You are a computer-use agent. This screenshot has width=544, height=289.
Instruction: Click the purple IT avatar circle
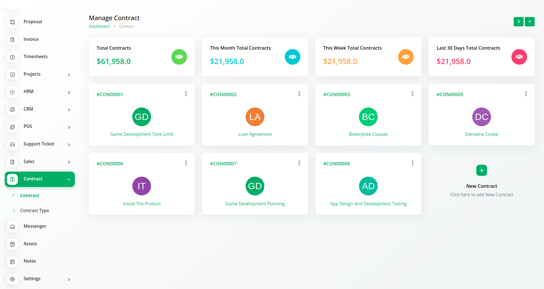[142, 186]
